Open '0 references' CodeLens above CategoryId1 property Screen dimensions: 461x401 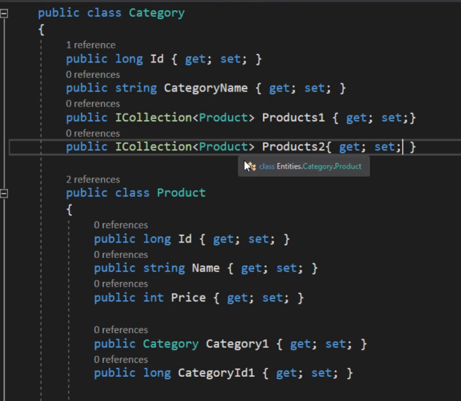(x=121, y=359)
